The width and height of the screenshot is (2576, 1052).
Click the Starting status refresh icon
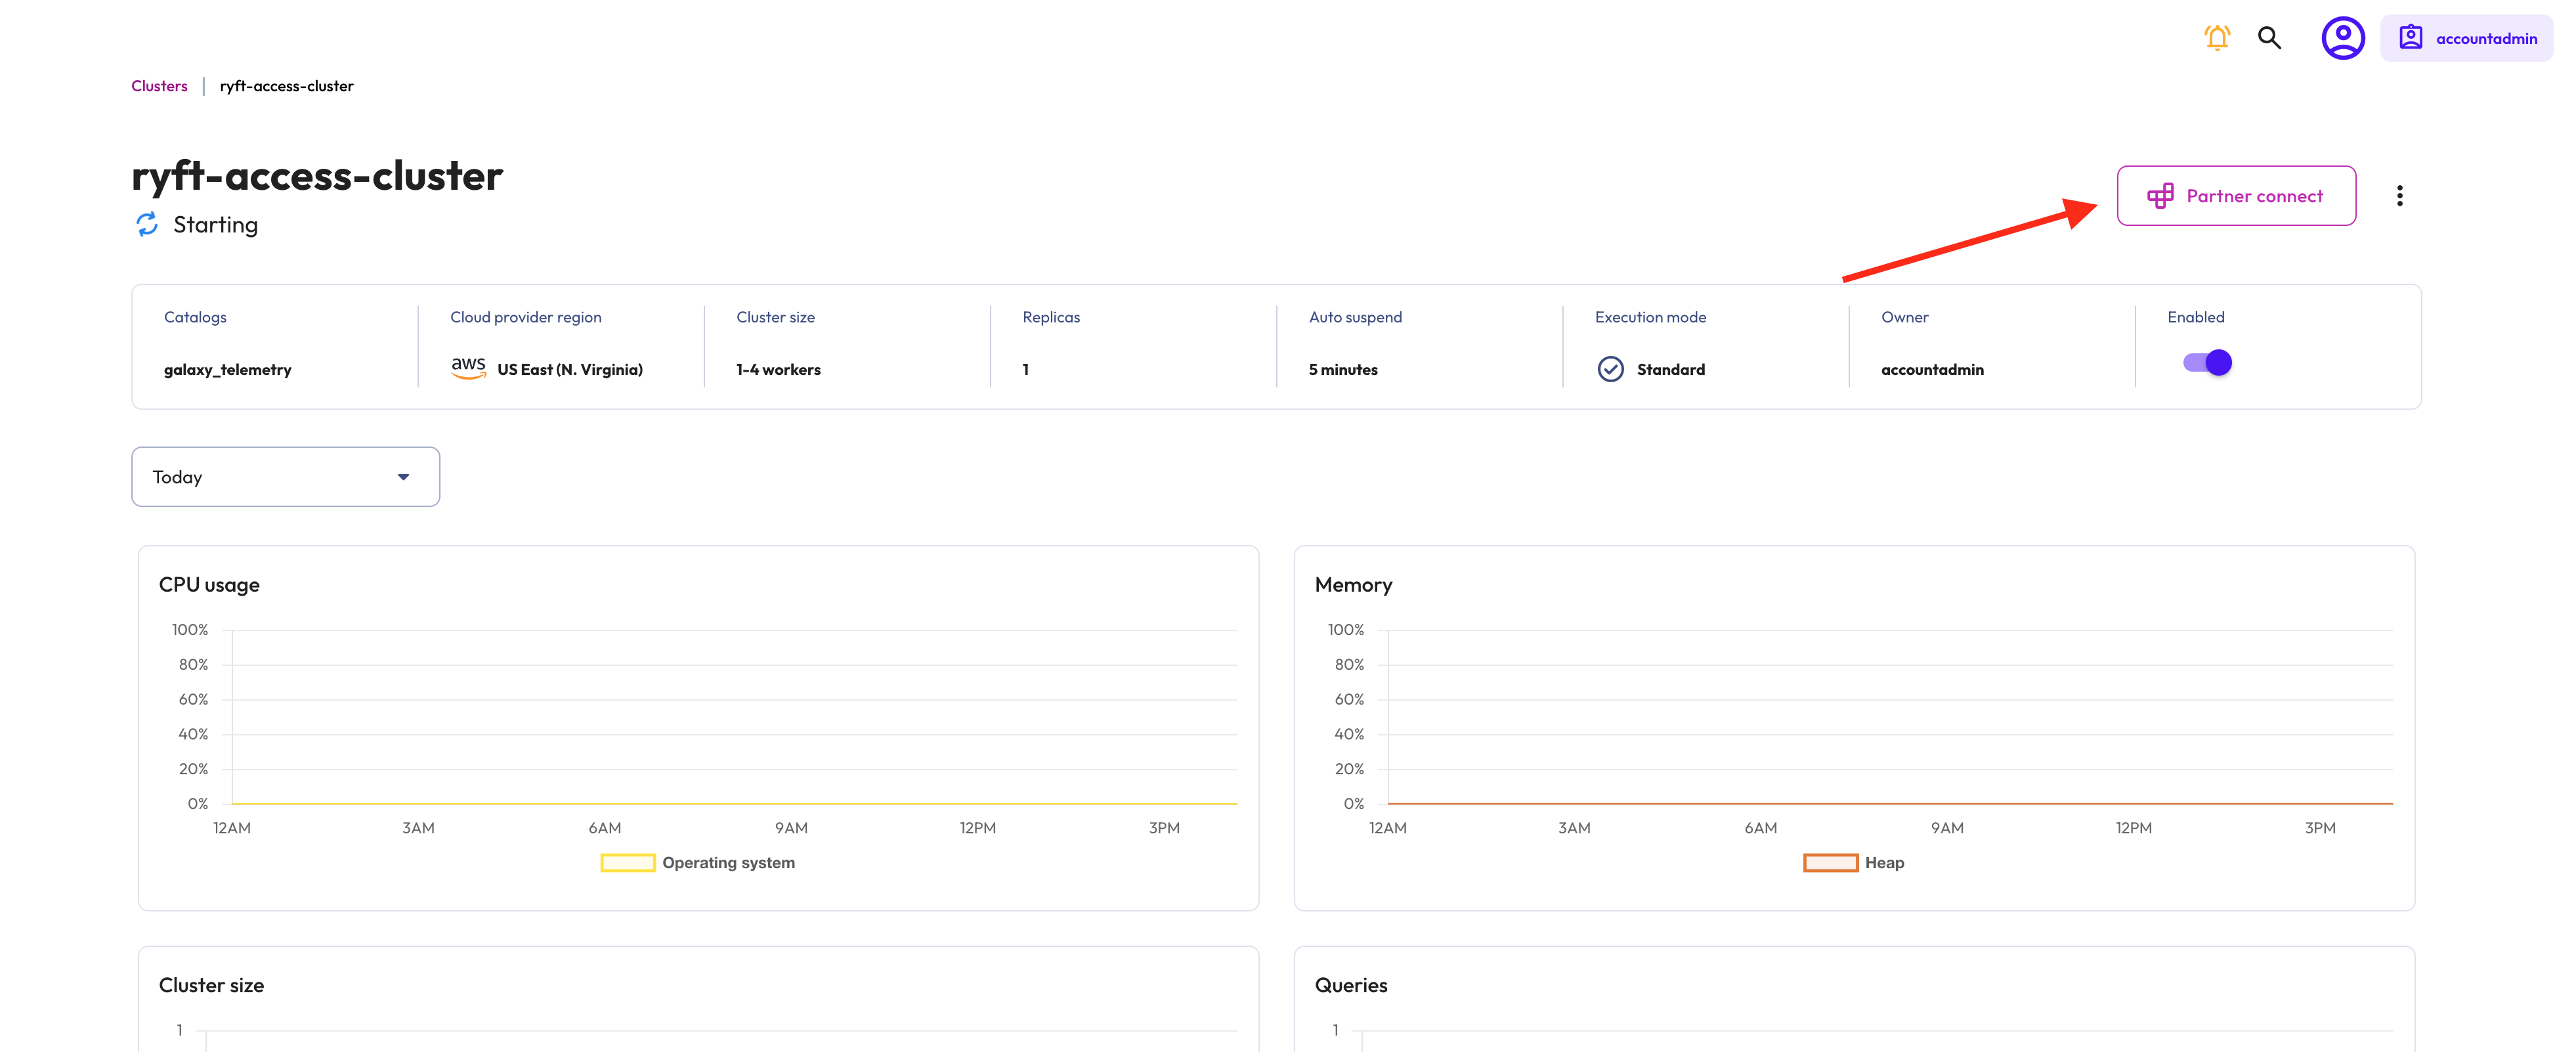point(147,224)
